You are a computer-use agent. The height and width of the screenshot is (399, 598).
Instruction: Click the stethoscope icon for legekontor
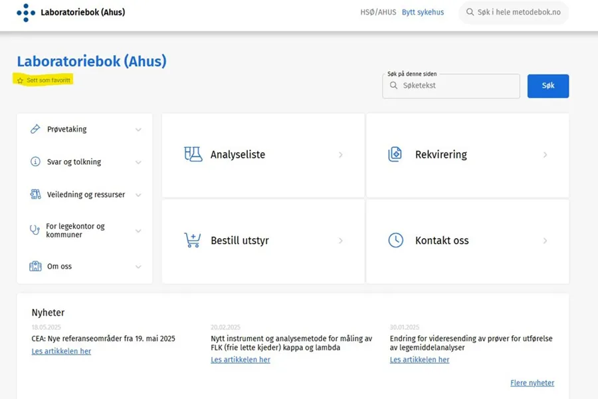(x=35, y=230)
